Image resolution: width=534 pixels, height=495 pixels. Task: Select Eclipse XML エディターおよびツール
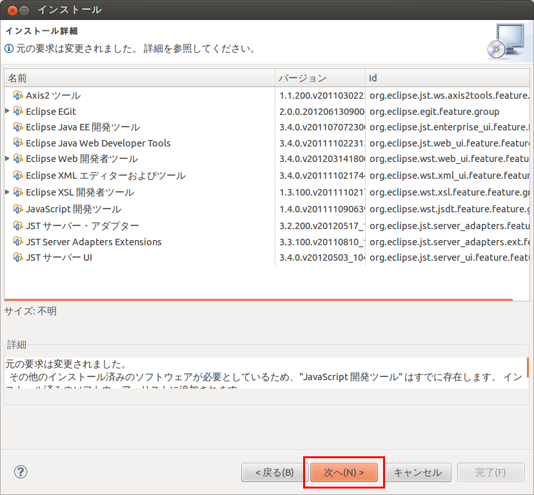[x=267, y=176]
